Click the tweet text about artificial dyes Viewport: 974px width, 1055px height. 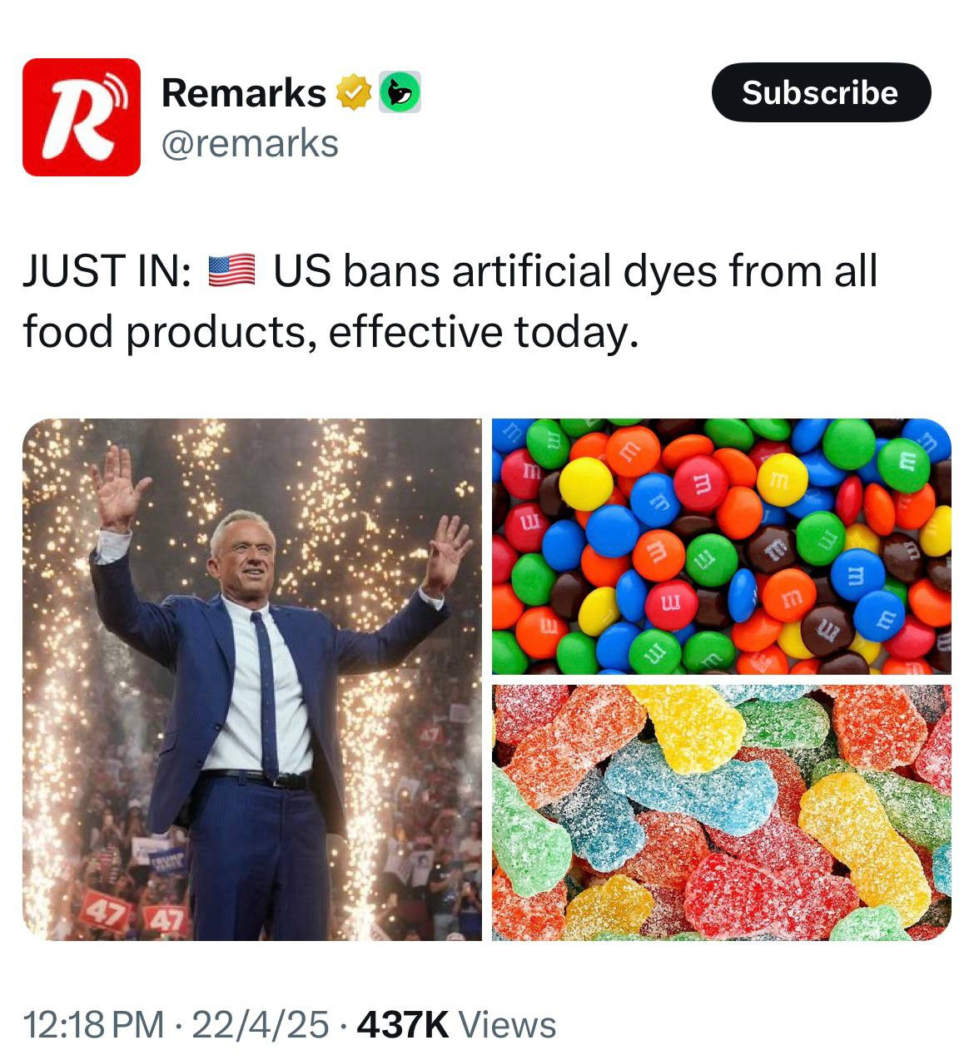coord(450,301)
